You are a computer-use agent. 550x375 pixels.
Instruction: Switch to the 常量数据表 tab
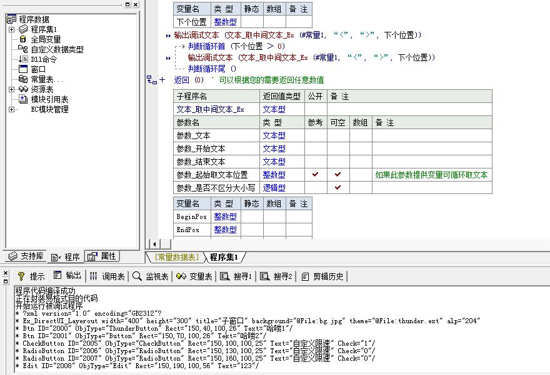click(177, 257)
